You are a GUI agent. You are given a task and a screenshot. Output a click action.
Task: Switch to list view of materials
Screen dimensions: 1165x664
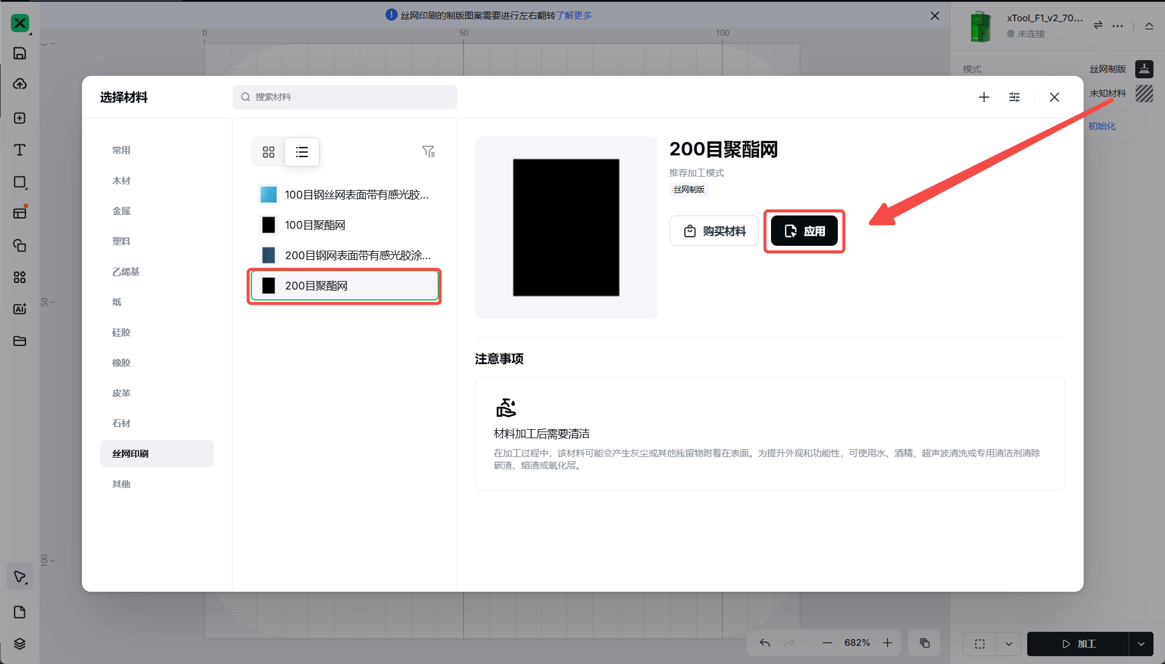coord(302,152)
